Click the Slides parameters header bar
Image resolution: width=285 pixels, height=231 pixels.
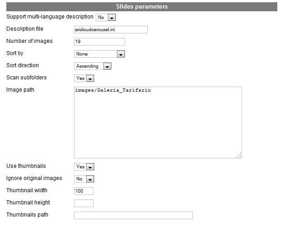(142, 7)
